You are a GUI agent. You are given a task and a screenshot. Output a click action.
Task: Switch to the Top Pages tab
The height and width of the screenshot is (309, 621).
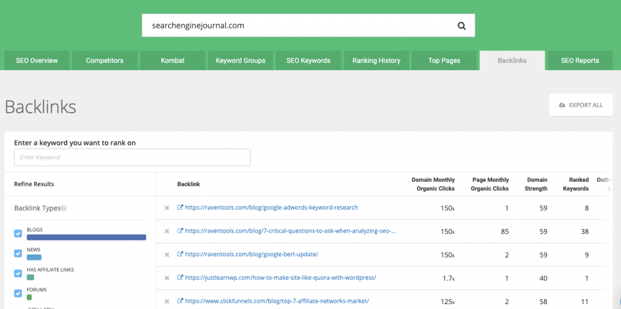(x=444, y=61)
